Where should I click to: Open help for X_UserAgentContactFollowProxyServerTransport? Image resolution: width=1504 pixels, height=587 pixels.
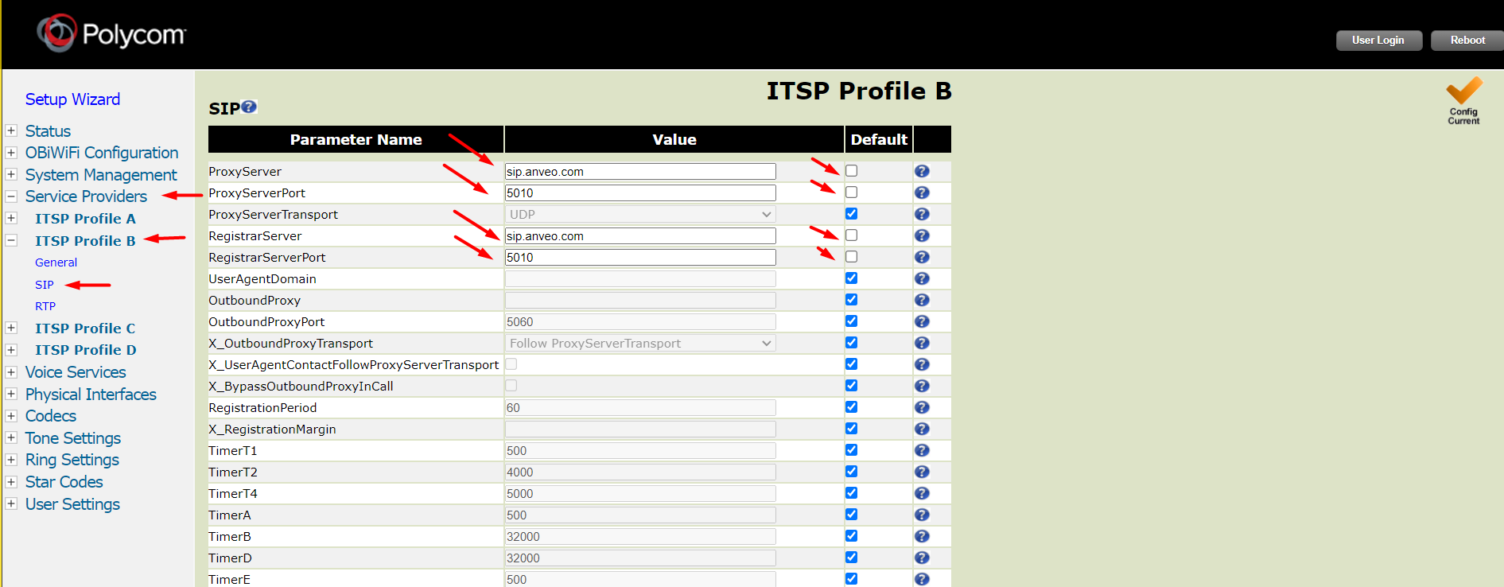[922, 364]
